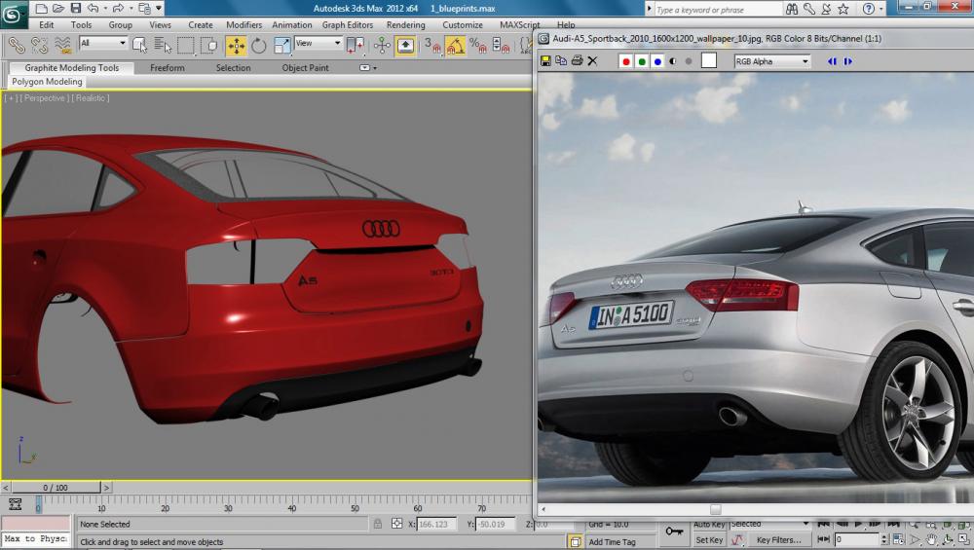The height and width of the screenshot is (550, 974).
Task: Toggle the red channel in the frame window
Action: click(626, 61)
